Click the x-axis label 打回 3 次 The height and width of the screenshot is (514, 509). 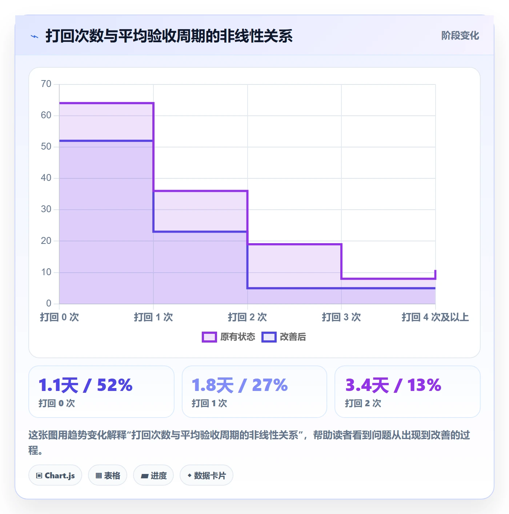coord(341,317)
